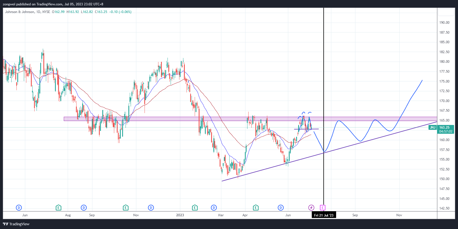Image resolution: width=458 pixels, height=229 pixels.
Task: Open the dividend D marker just before Mar
Action: (214, 208)
